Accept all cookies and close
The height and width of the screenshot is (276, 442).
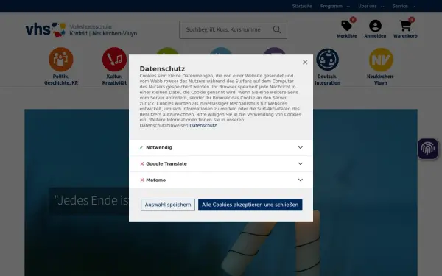pos(250,205)
